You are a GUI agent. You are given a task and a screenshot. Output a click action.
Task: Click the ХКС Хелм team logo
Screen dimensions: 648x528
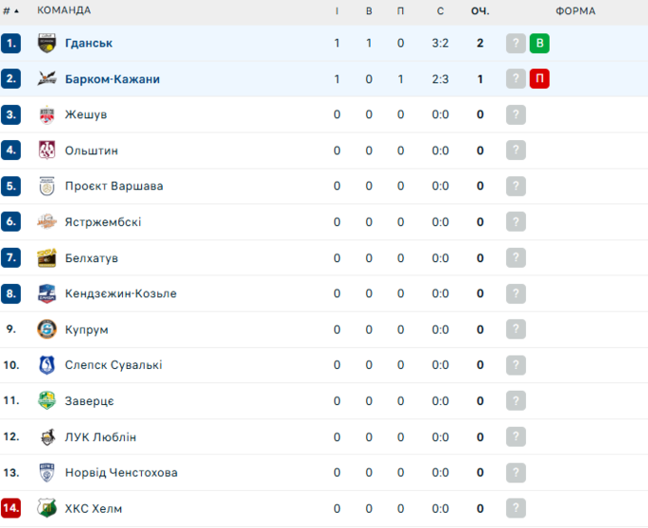click(x=47, y=508)
